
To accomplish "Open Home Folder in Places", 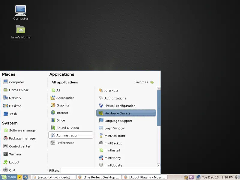I will [16, 90].
